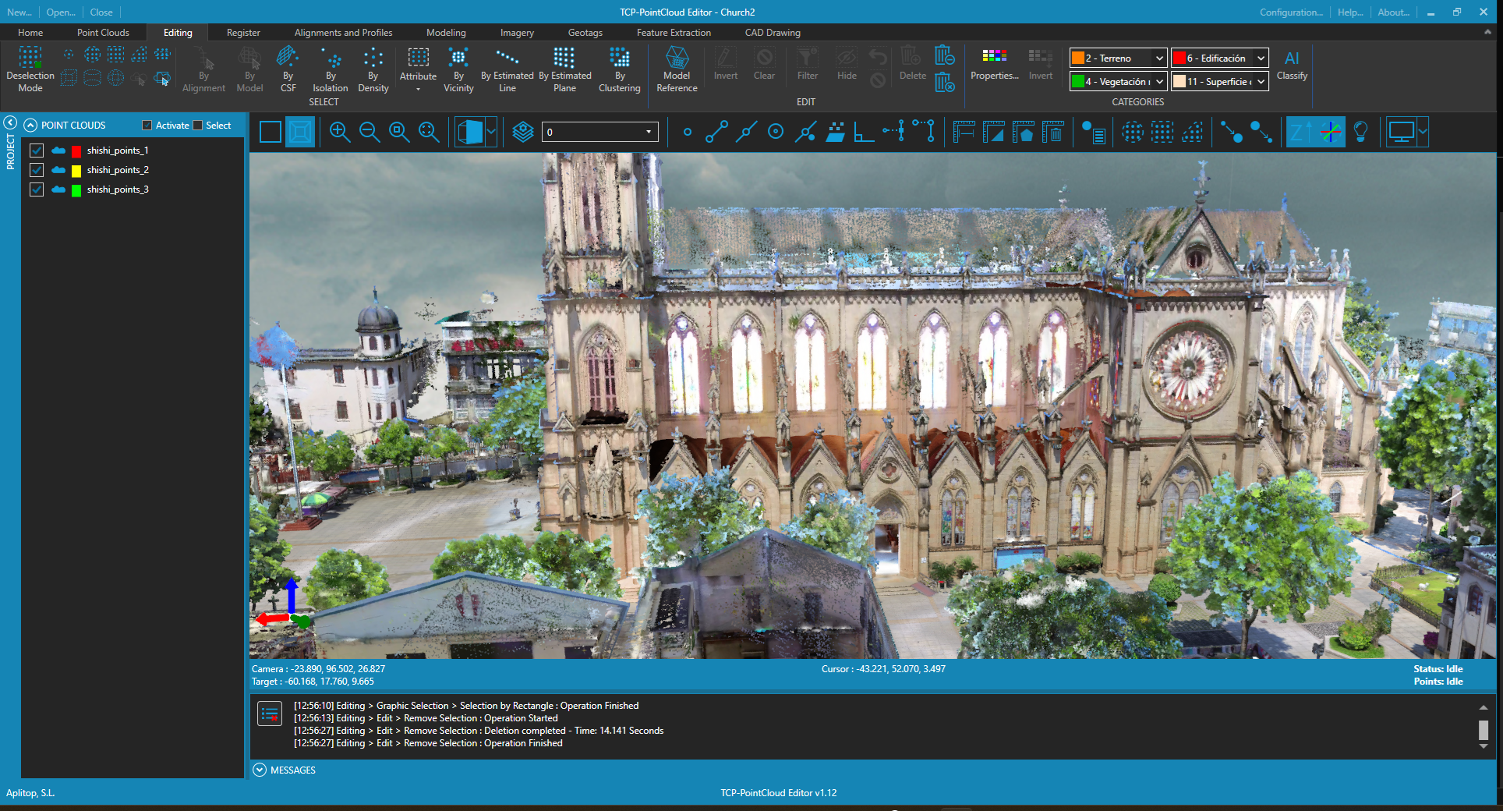Click the AI Classify icon
Screen dimensions: 1503x811
(x=1292, y=65)
